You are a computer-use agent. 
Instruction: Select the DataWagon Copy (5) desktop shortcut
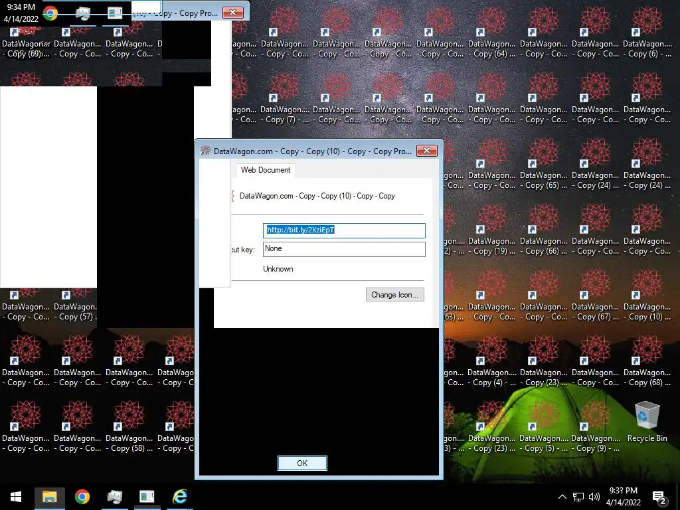coord(543,428)
